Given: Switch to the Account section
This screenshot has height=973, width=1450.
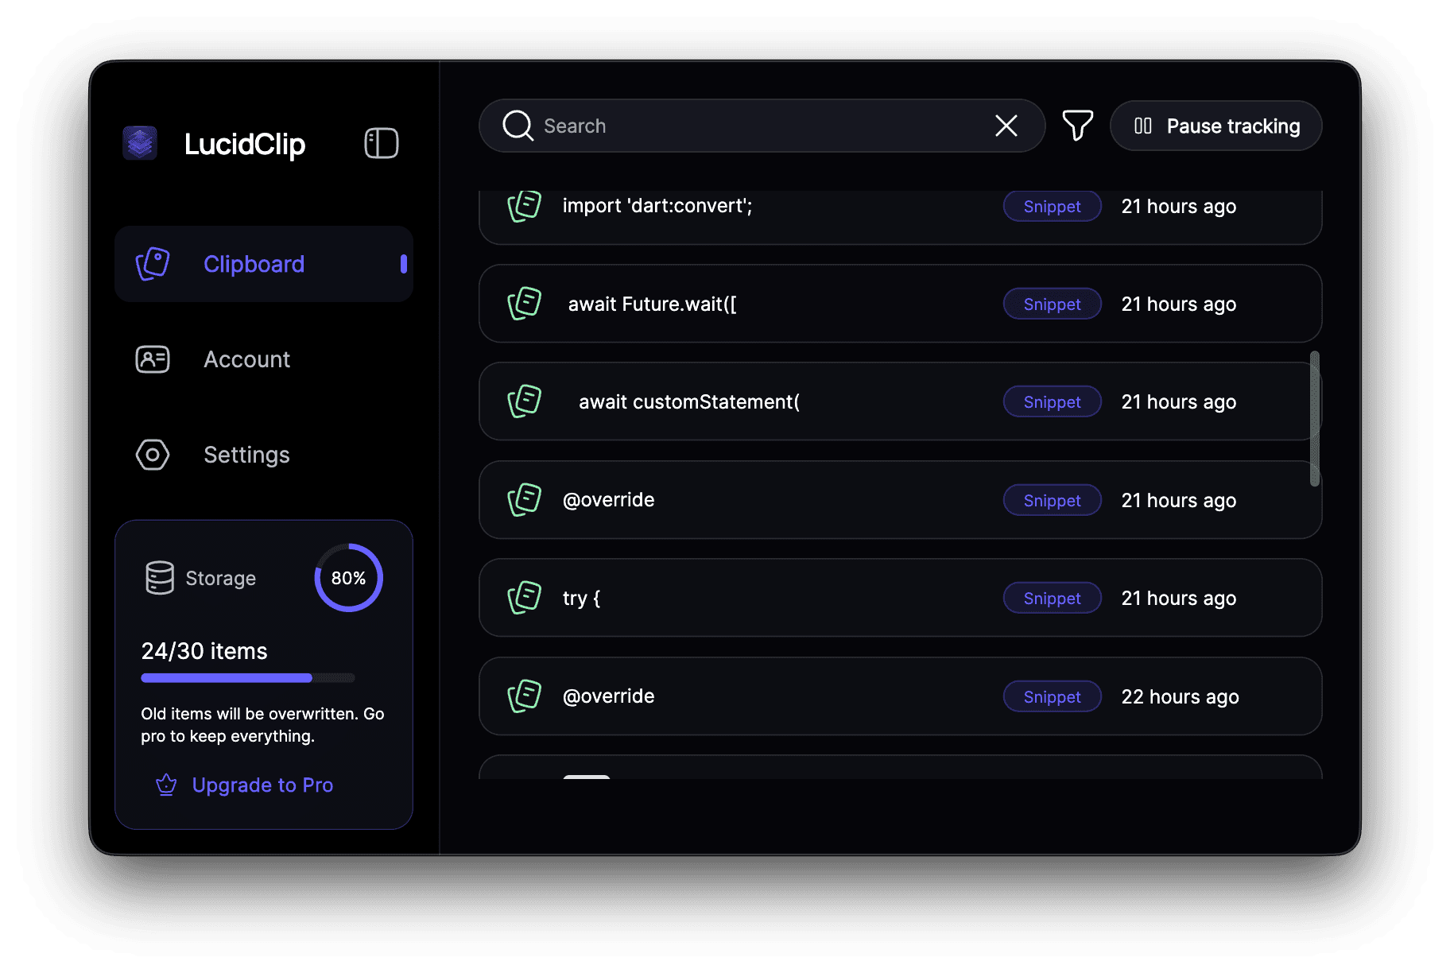Looking at the screenshot, I should click(x=246, y=359).
